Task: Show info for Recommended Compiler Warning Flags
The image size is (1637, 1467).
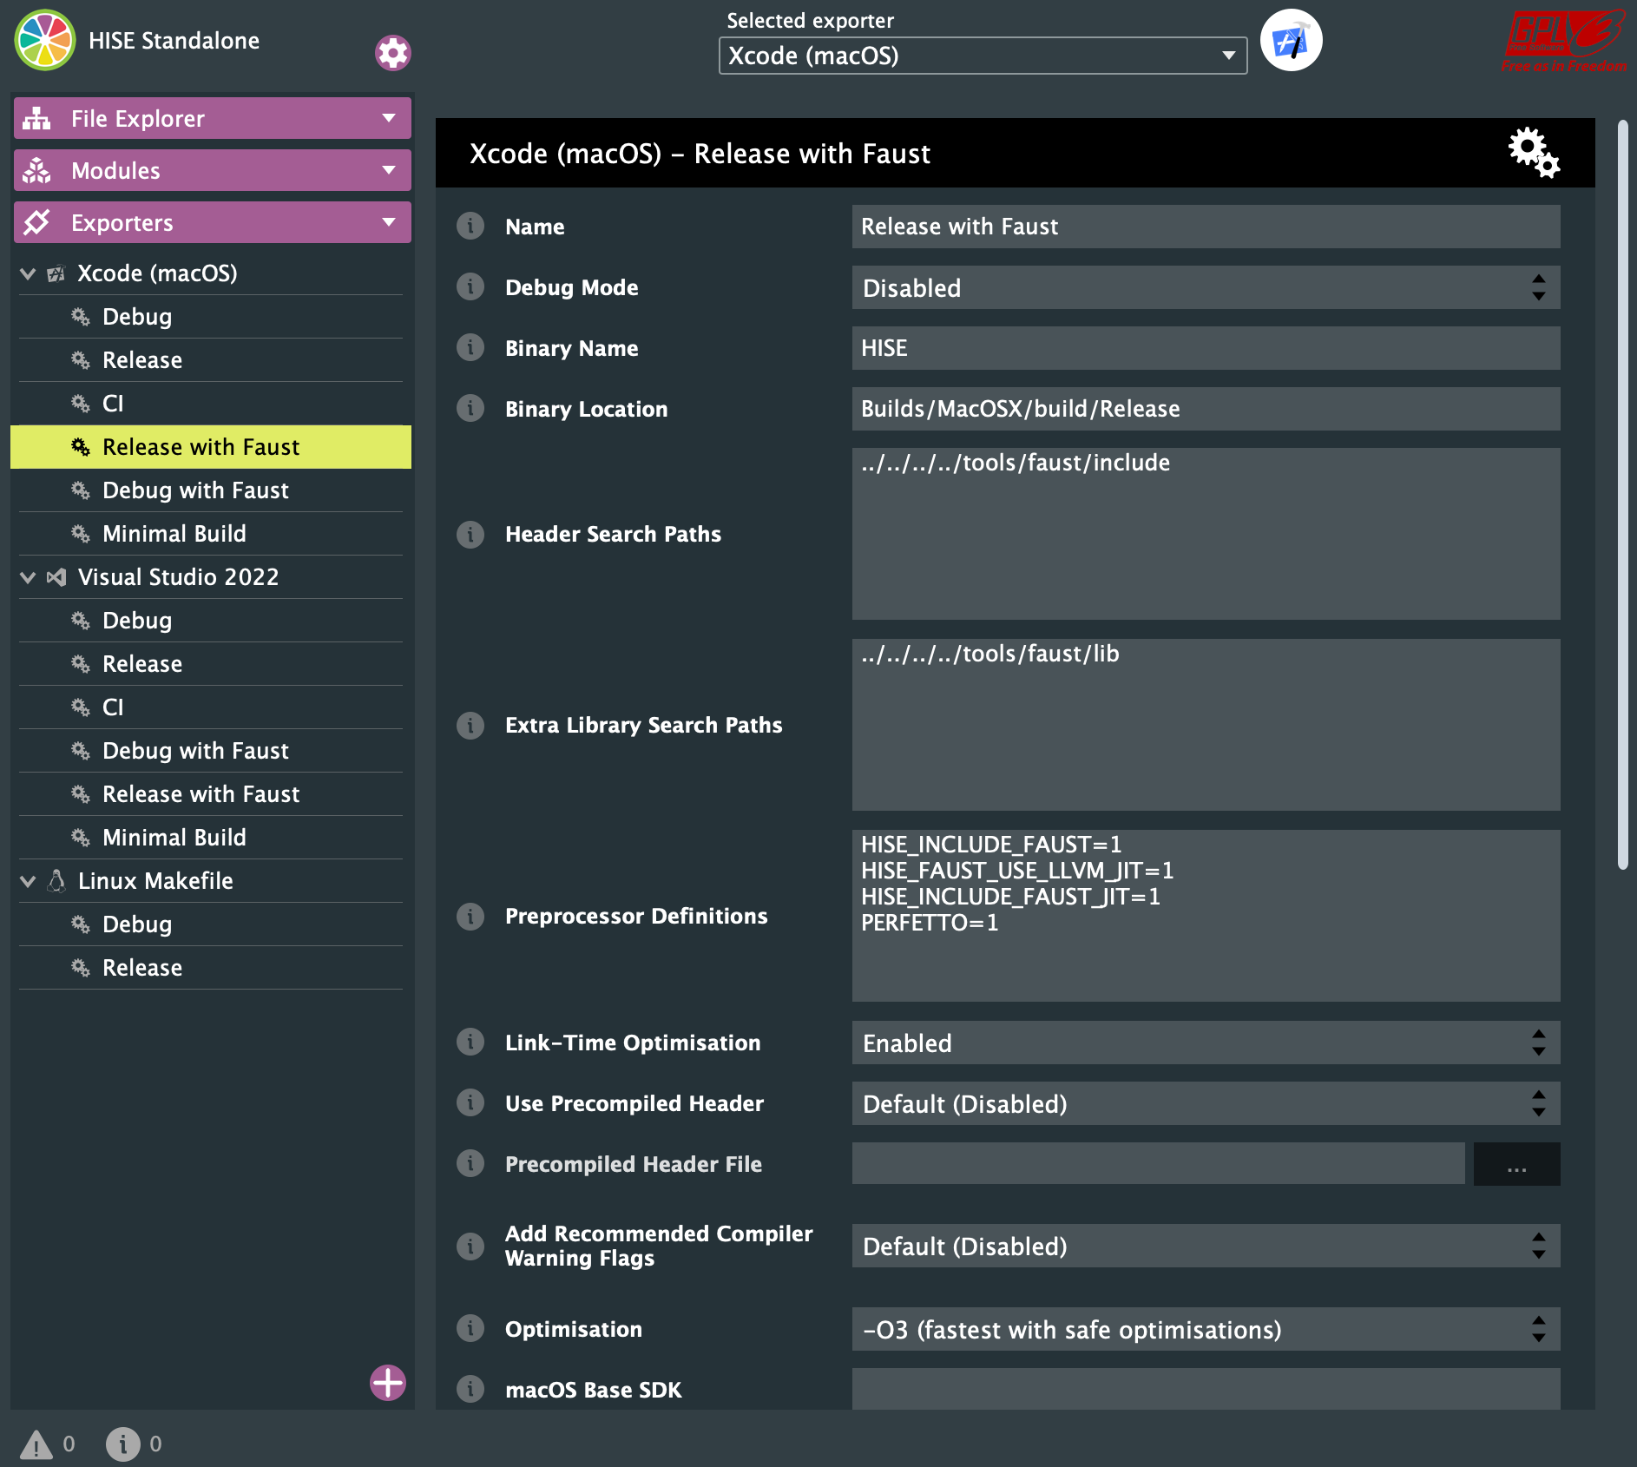Action: coord(470,1246)
